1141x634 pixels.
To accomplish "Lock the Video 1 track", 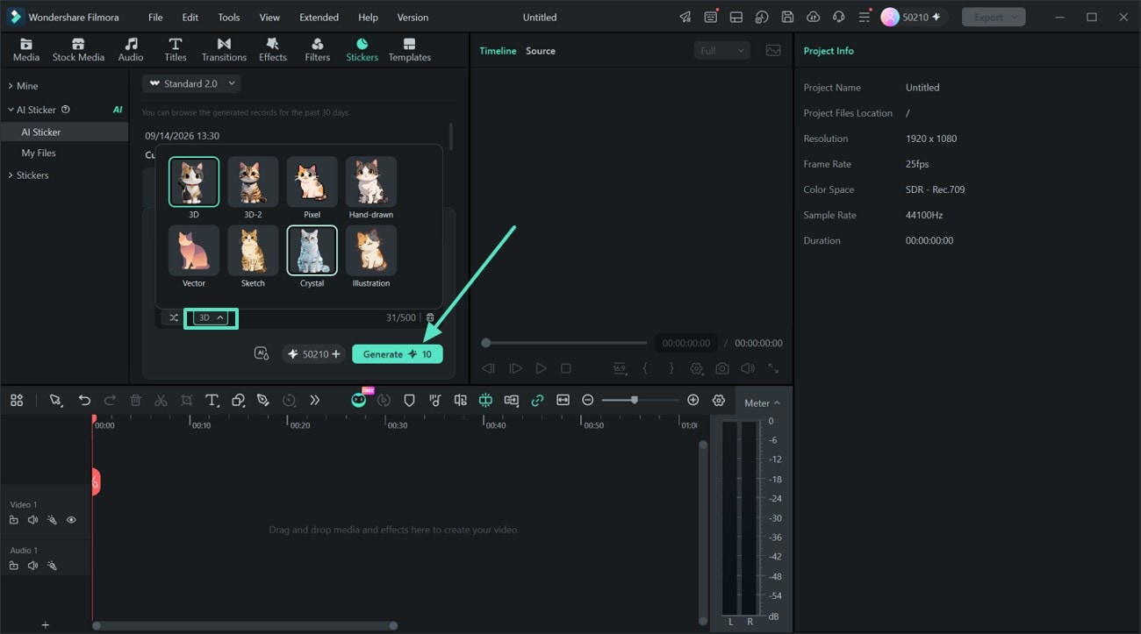I will coord(14,520).
